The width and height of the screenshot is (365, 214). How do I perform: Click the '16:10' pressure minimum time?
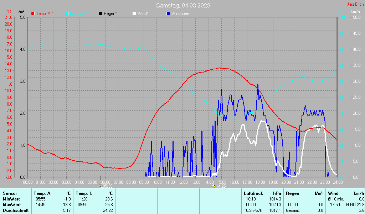point(251,199)
